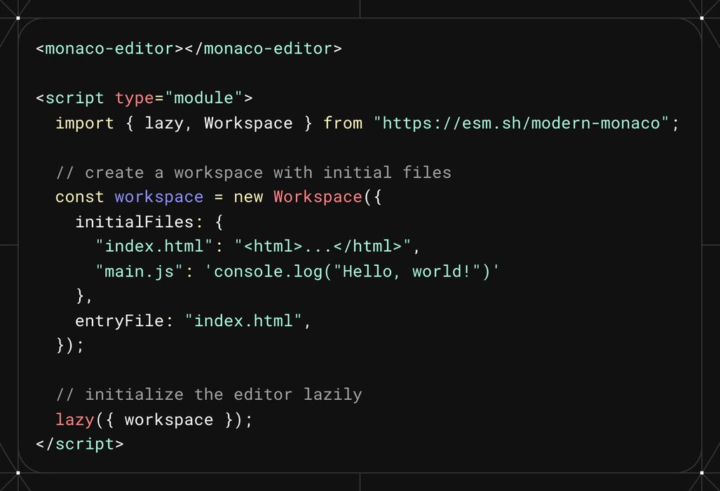Click the red Workspace constructor name
Viewport: 720px width, 491px height.
coord(318,198)
